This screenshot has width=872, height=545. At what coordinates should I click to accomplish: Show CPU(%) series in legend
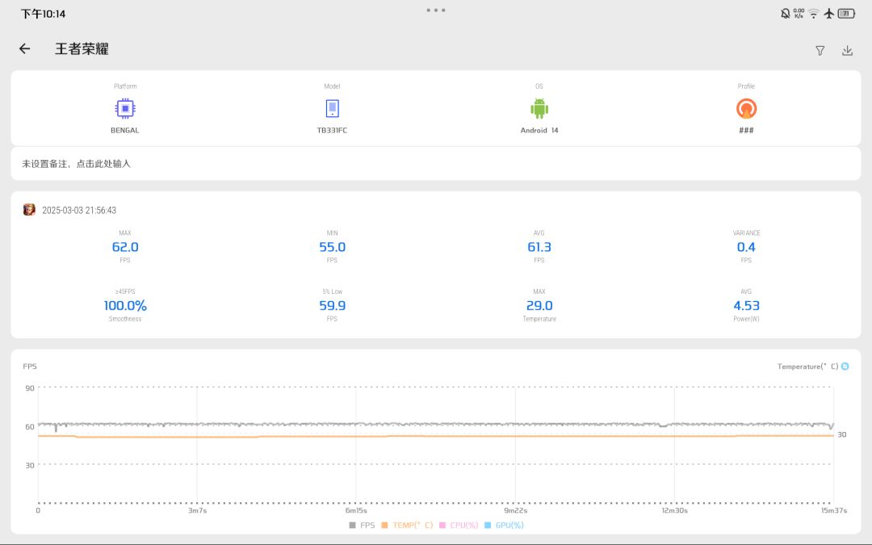pos(459,525)
